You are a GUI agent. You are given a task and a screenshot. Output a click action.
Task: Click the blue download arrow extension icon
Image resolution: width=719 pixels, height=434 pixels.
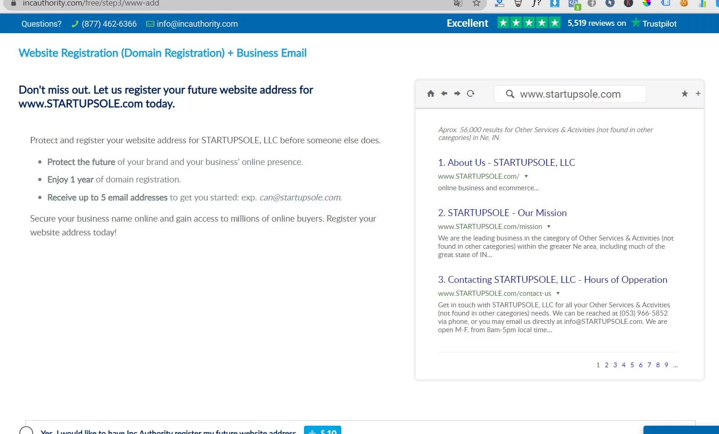click(555, 3)
